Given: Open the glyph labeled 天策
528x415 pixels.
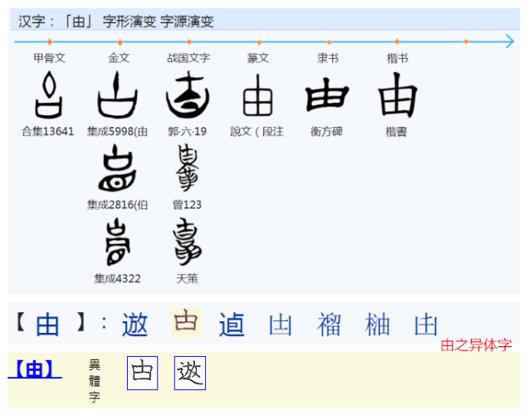Looking at the screenshot, I should click(x=188, y=242).
